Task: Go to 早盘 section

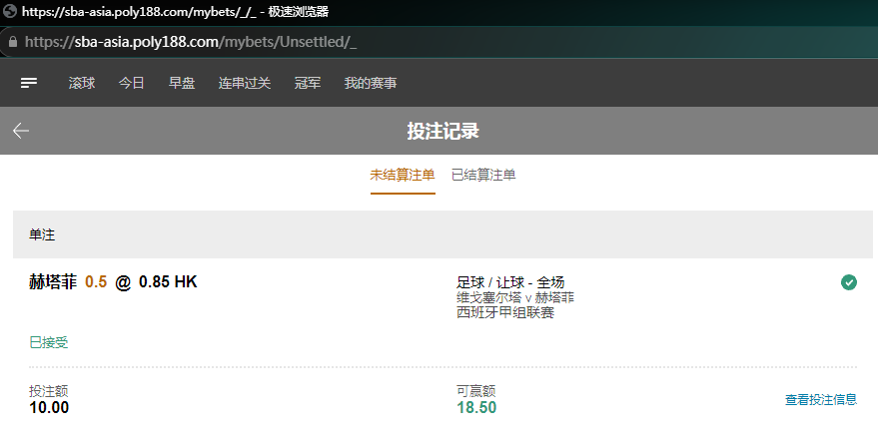Action: (182, 83)
